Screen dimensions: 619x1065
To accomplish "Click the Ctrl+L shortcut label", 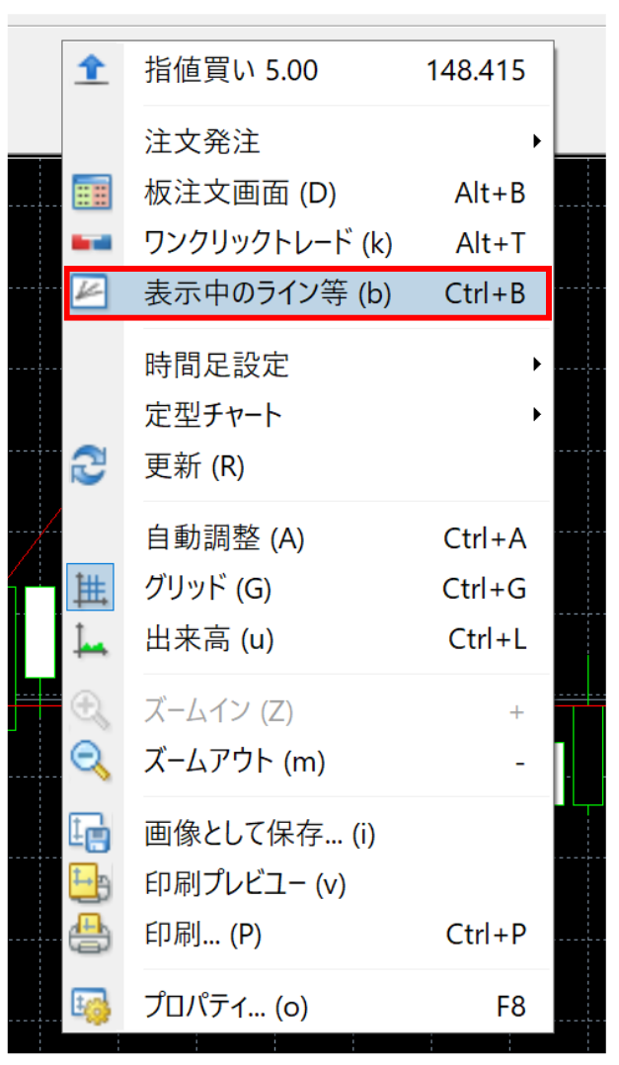I will coord(488,639).
